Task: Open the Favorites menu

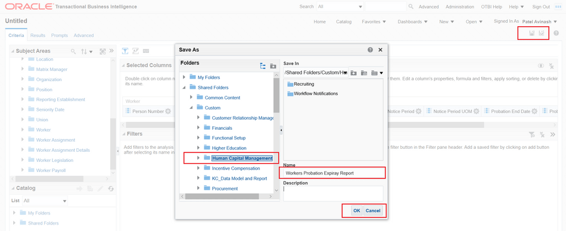Action: 374,21
